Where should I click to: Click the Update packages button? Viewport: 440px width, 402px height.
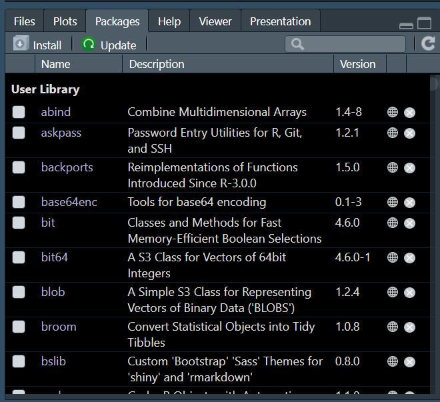pyautogui.click(x=109, y=45)
